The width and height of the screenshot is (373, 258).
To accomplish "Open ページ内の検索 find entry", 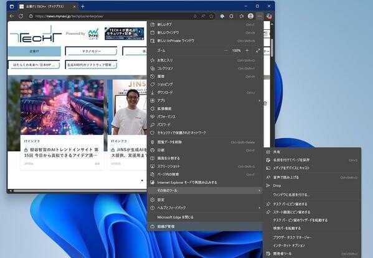I will (205, 174).
